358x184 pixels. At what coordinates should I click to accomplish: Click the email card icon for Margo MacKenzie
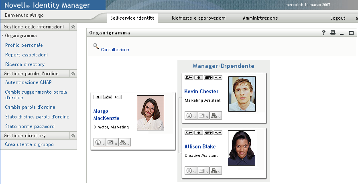point(112,142)
